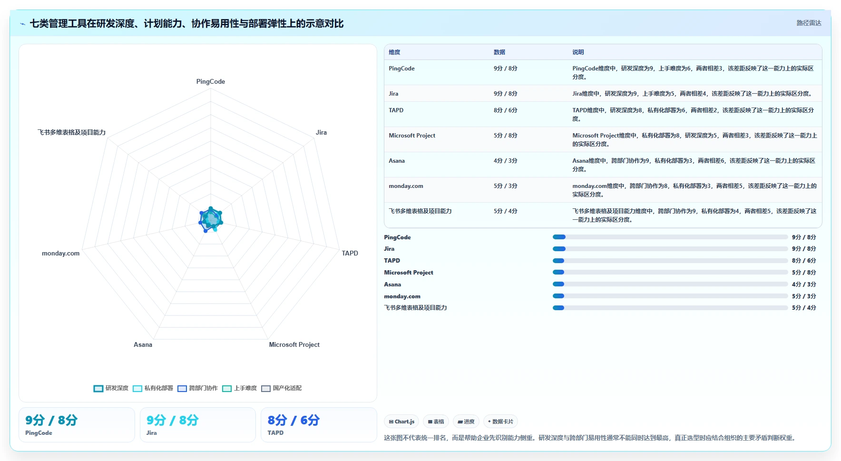Click the PingCode radar axis label
This screenshot has height=461, width=841.
211,81
